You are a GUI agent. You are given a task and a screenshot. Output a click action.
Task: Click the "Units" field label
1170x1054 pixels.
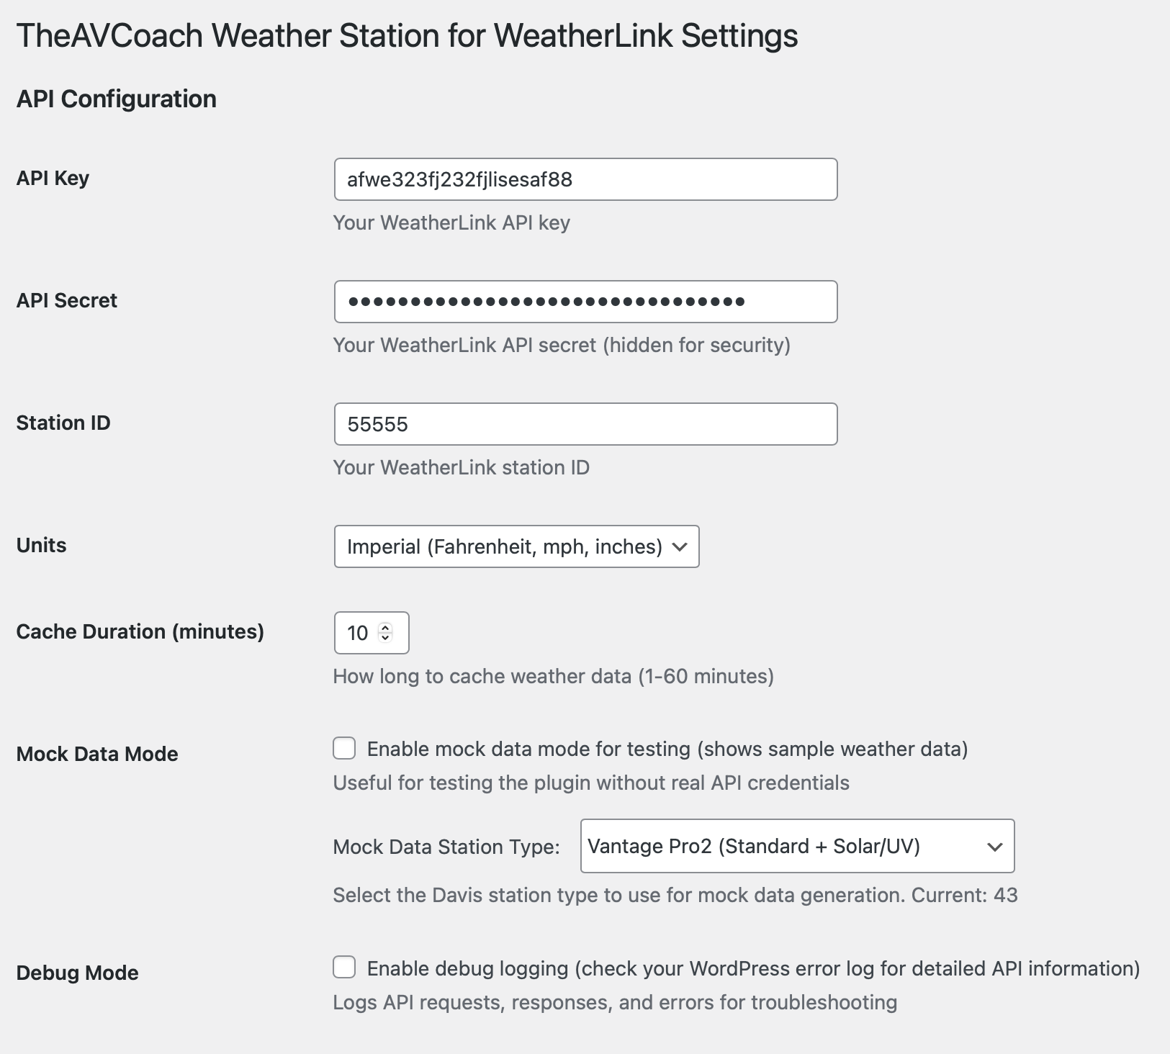[41, 545]
